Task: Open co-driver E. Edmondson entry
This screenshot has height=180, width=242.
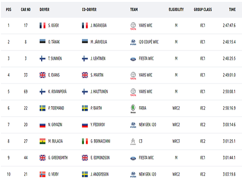Action: coord(100,158)
